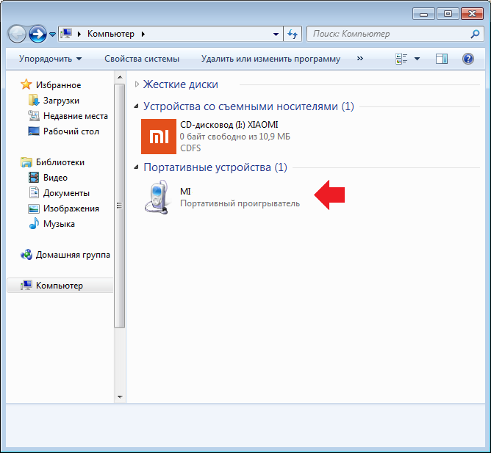491x453 pixels.
Task: Click the Домашняя группа icon
Action: tap(26, 255)
